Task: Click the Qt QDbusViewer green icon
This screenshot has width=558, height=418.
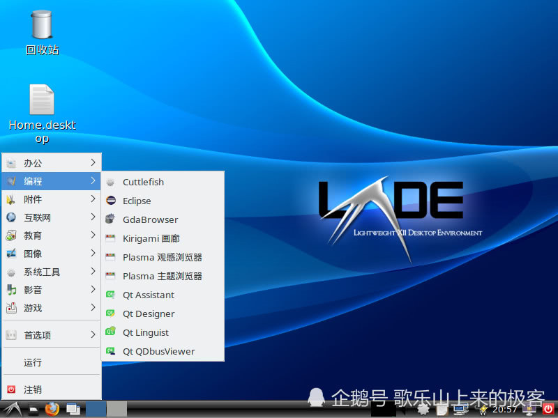Action: pyautogui.click(x=111, y=351)
